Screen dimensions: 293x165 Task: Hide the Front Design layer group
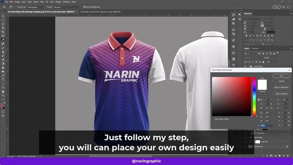coord(245,66)
